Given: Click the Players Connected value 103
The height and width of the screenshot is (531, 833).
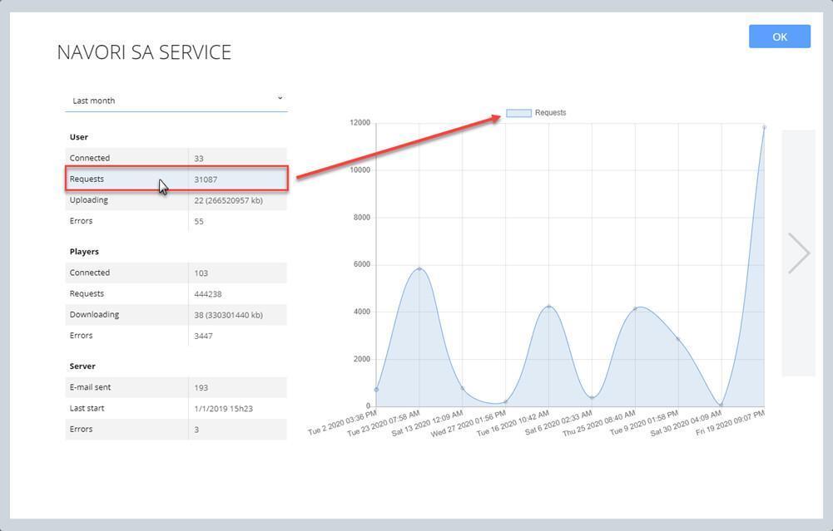Looking at the screenshot, I should pyautogui.click(x=201, y=273).
